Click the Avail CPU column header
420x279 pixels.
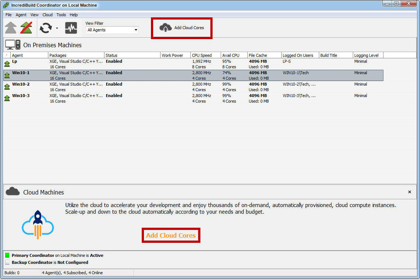[234, 55]
